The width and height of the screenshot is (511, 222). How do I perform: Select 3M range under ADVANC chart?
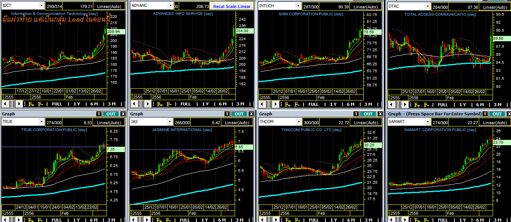coord(240,104)
